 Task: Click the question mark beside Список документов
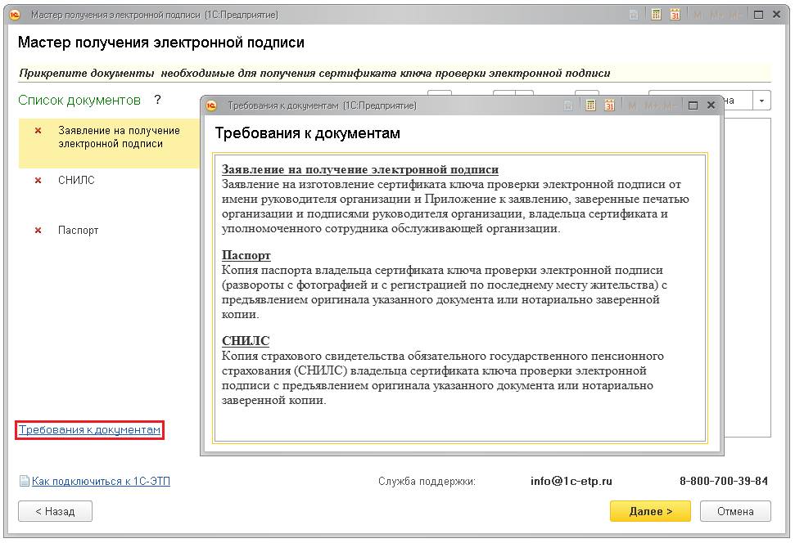[x=158, y=100]
